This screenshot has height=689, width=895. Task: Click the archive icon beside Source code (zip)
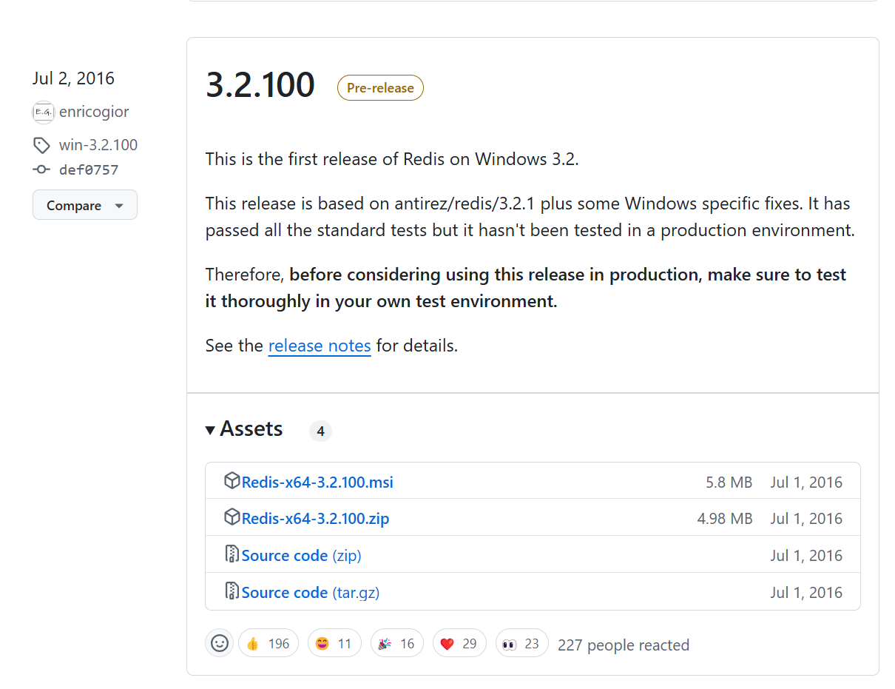tap(232, 555)
